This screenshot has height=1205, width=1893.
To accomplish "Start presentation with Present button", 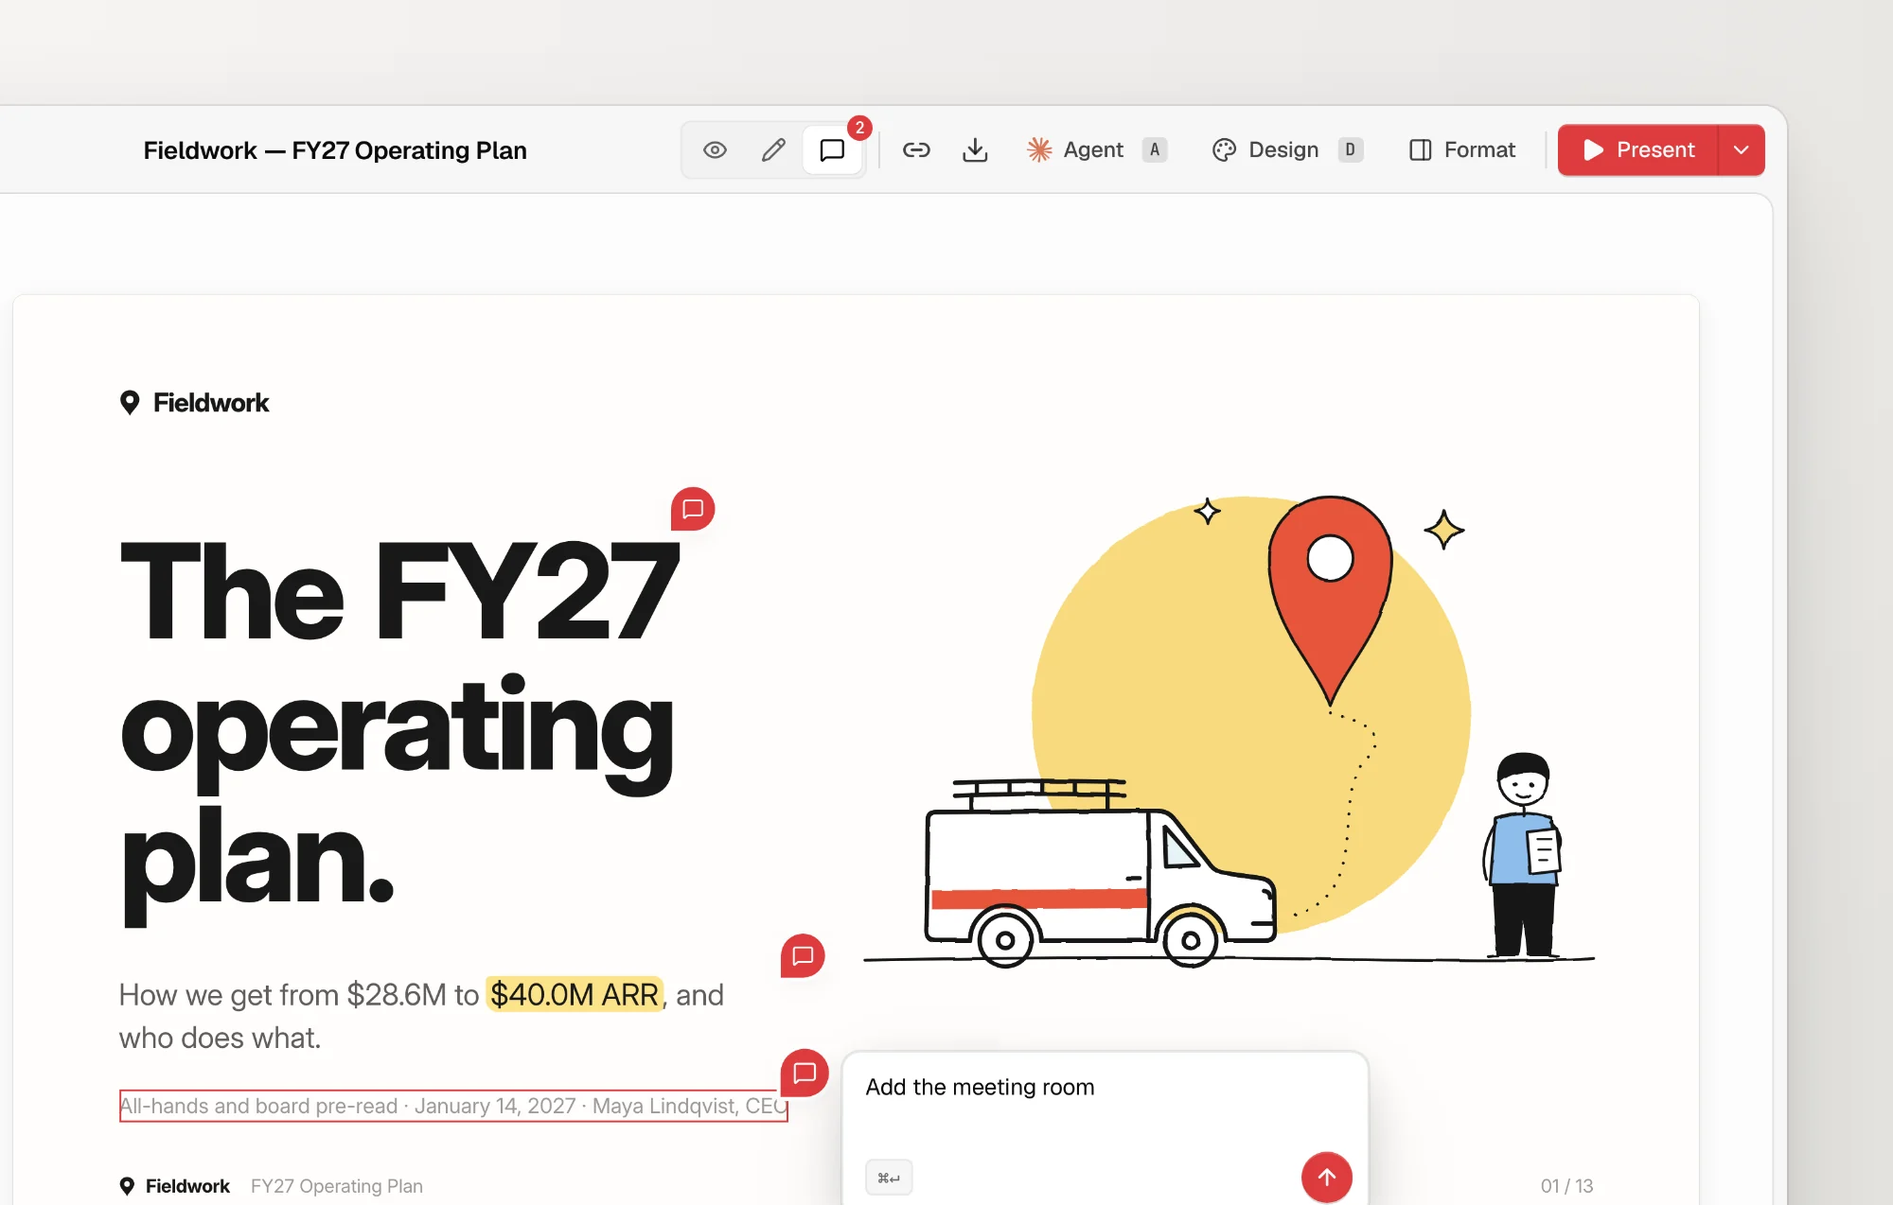I will (1638, 149).
